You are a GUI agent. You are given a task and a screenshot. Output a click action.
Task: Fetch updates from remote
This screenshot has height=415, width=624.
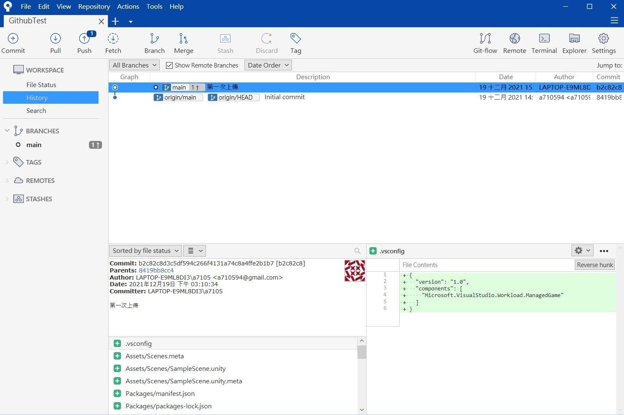click(x=113, y=43)
